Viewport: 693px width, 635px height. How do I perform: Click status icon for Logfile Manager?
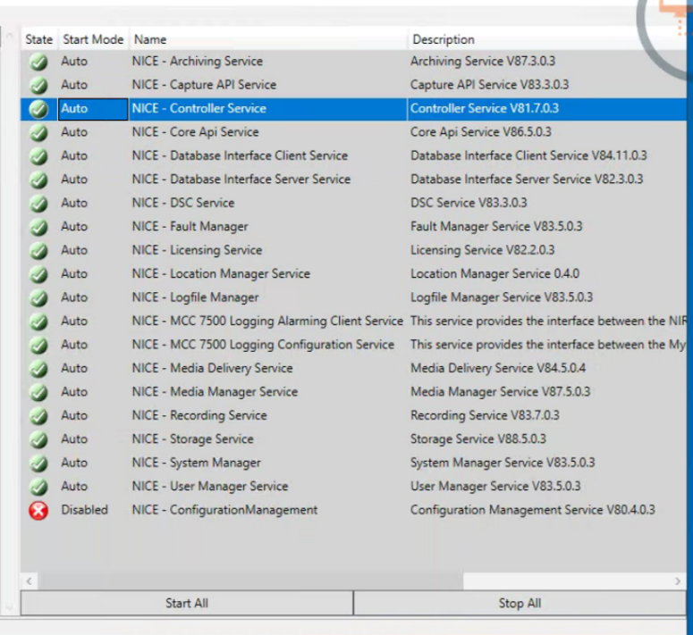point(38,297)
